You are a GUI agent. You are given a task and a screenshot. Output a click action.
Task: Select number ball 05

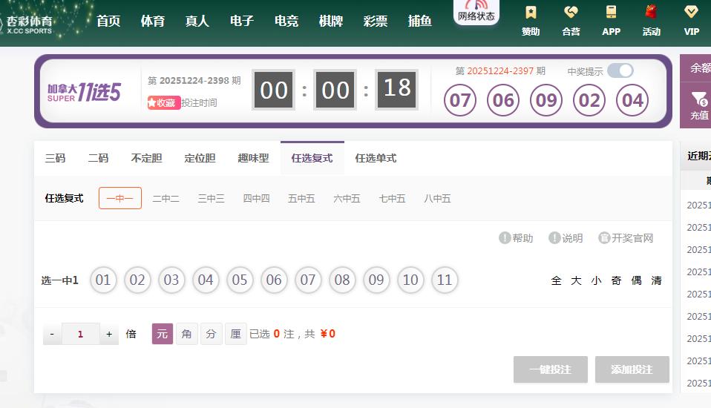240,280
